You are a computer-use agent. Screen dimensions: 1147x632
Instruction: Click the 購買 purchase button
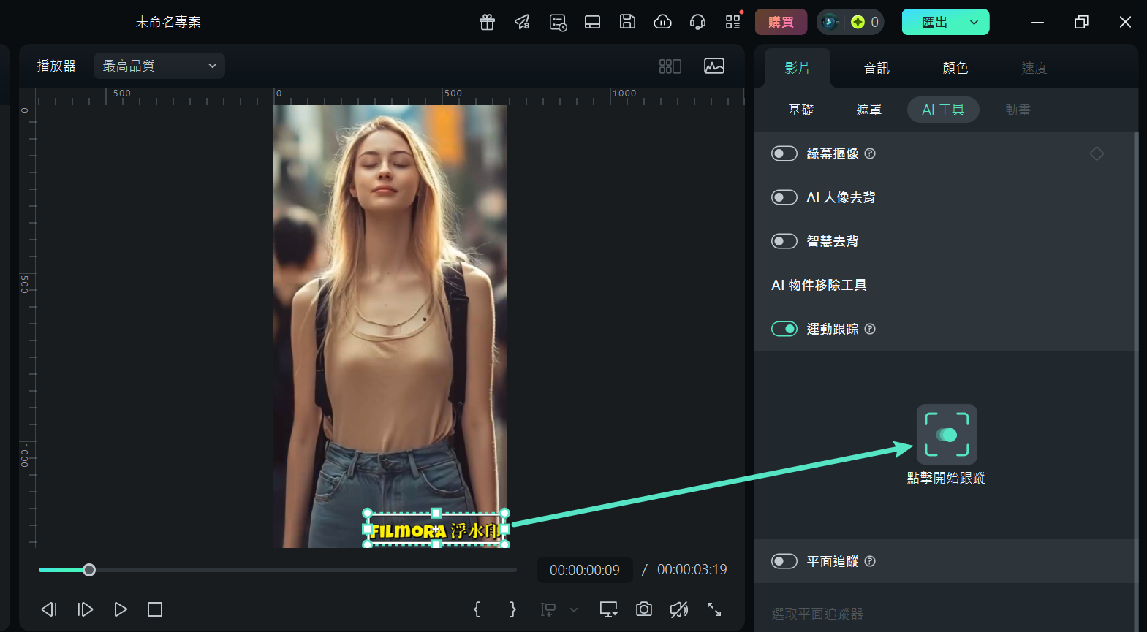point(781,22)
